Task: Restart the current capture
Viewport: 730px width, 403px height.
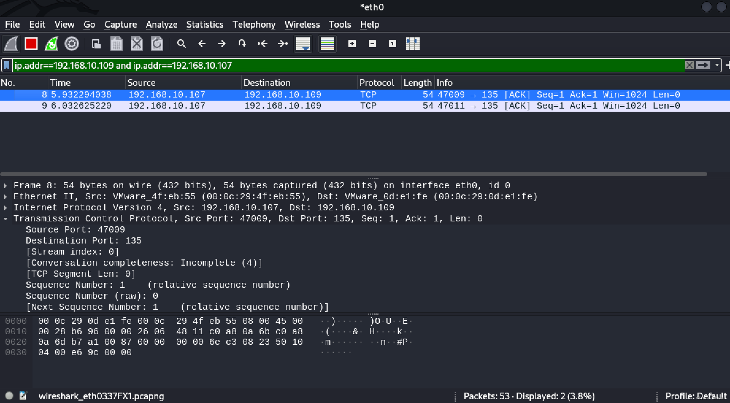Action: point(52,44)
